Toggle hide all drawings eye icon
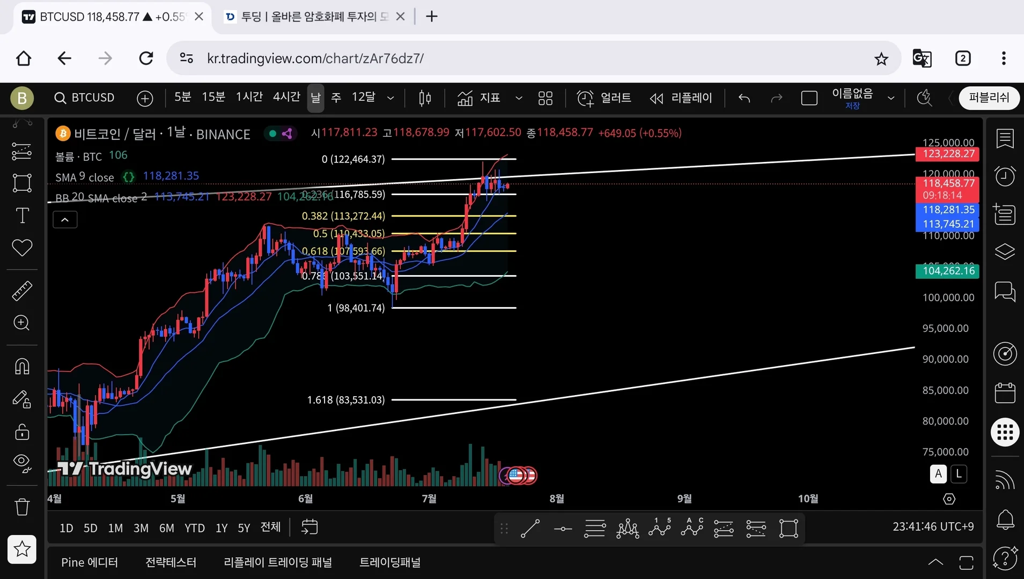This screenshot has width=1024, height=579. 22,463
